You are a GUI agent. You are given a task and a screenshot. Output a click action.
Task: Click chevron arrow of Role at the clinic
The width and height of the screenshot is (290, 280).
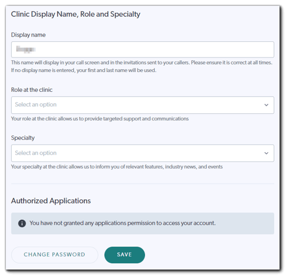266,105
